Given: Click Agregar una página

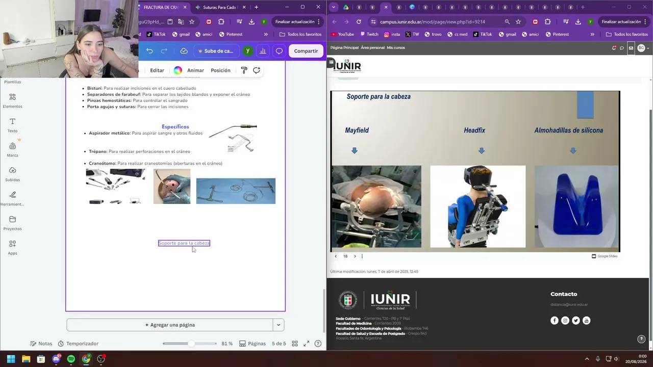Looking at the screenshot, I should click(170, 325).
